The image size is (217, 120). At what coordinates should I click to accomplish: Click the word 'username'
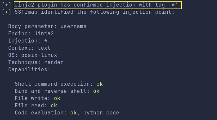click(x=73, y=26)
